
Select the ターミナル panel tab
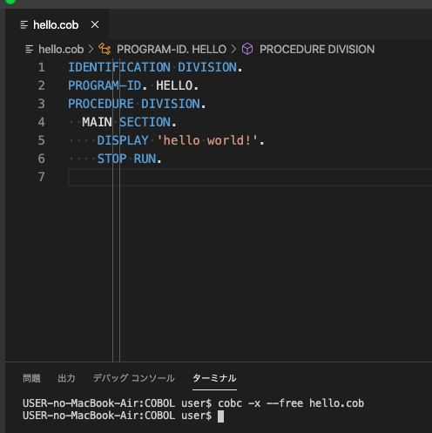(x=214, y=378)
